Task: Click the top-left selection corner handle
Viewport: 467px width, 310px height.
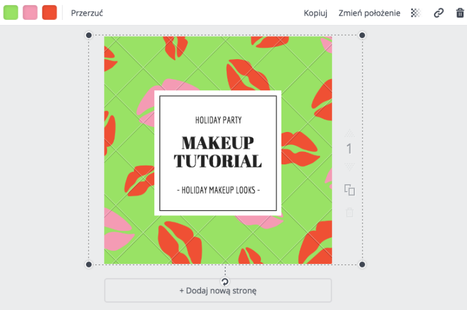Action: point(89,35)
